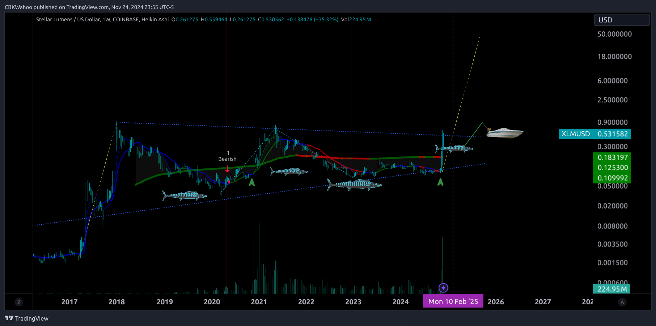Click the O0.261275 open value in legend
Viewport: 656px width, 326px height.
[185, 20]
